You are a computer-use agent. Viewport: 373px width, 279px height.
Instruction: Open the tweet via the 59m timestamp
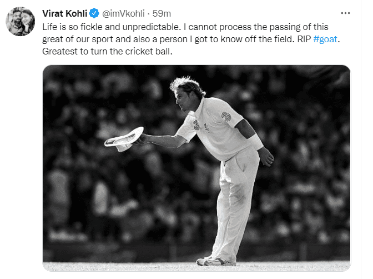[162, 13]
